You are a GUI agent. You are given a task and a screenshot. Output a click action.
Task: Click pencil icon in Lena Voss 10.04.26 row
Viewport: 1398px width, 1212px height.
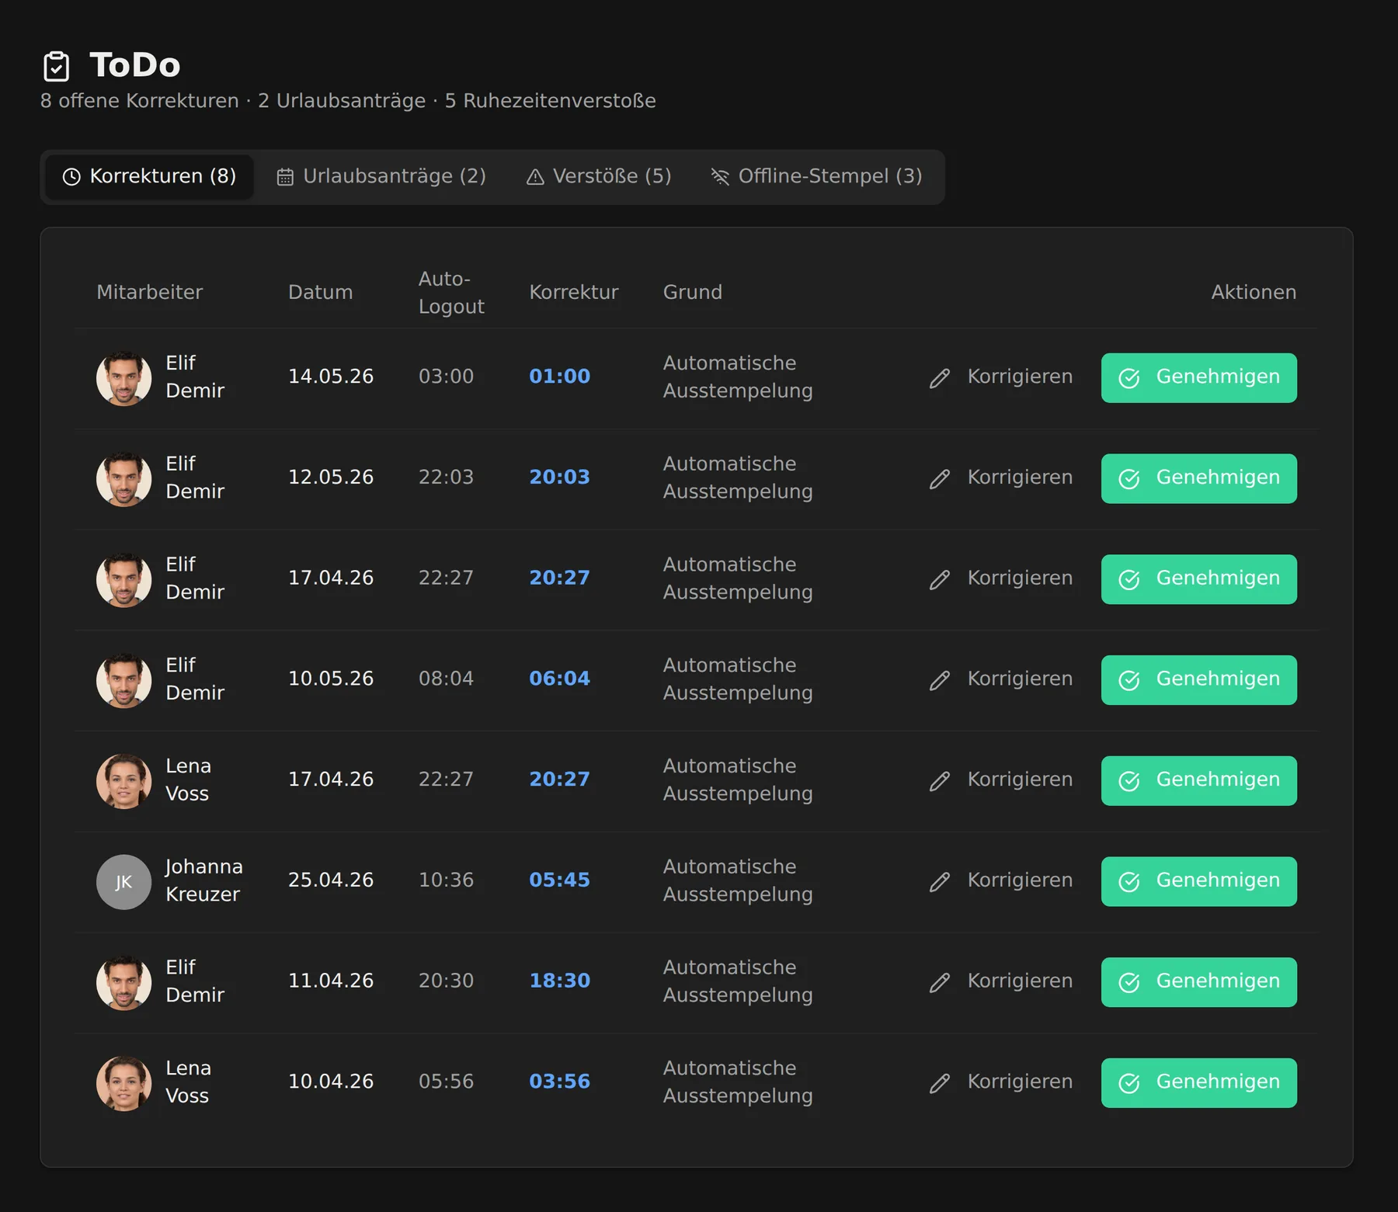(940, 1083)
